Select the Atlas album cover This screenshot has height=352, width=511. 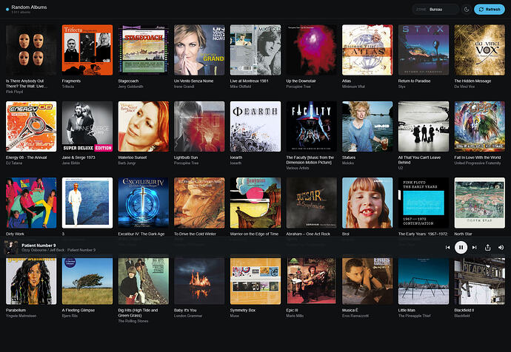[x=367, y=50]
